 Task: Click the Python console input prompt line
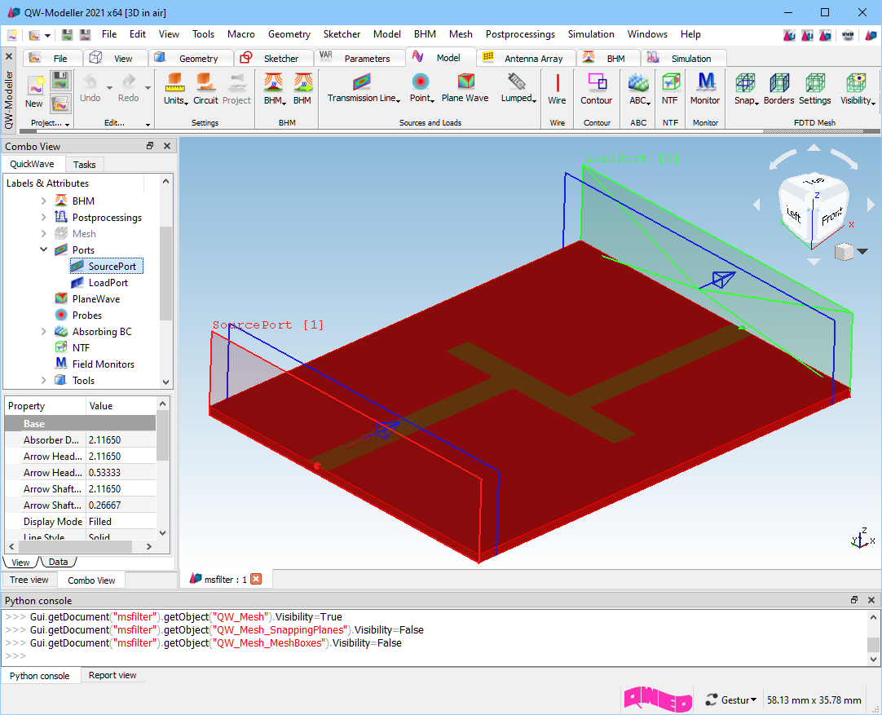tap(434, 656)
